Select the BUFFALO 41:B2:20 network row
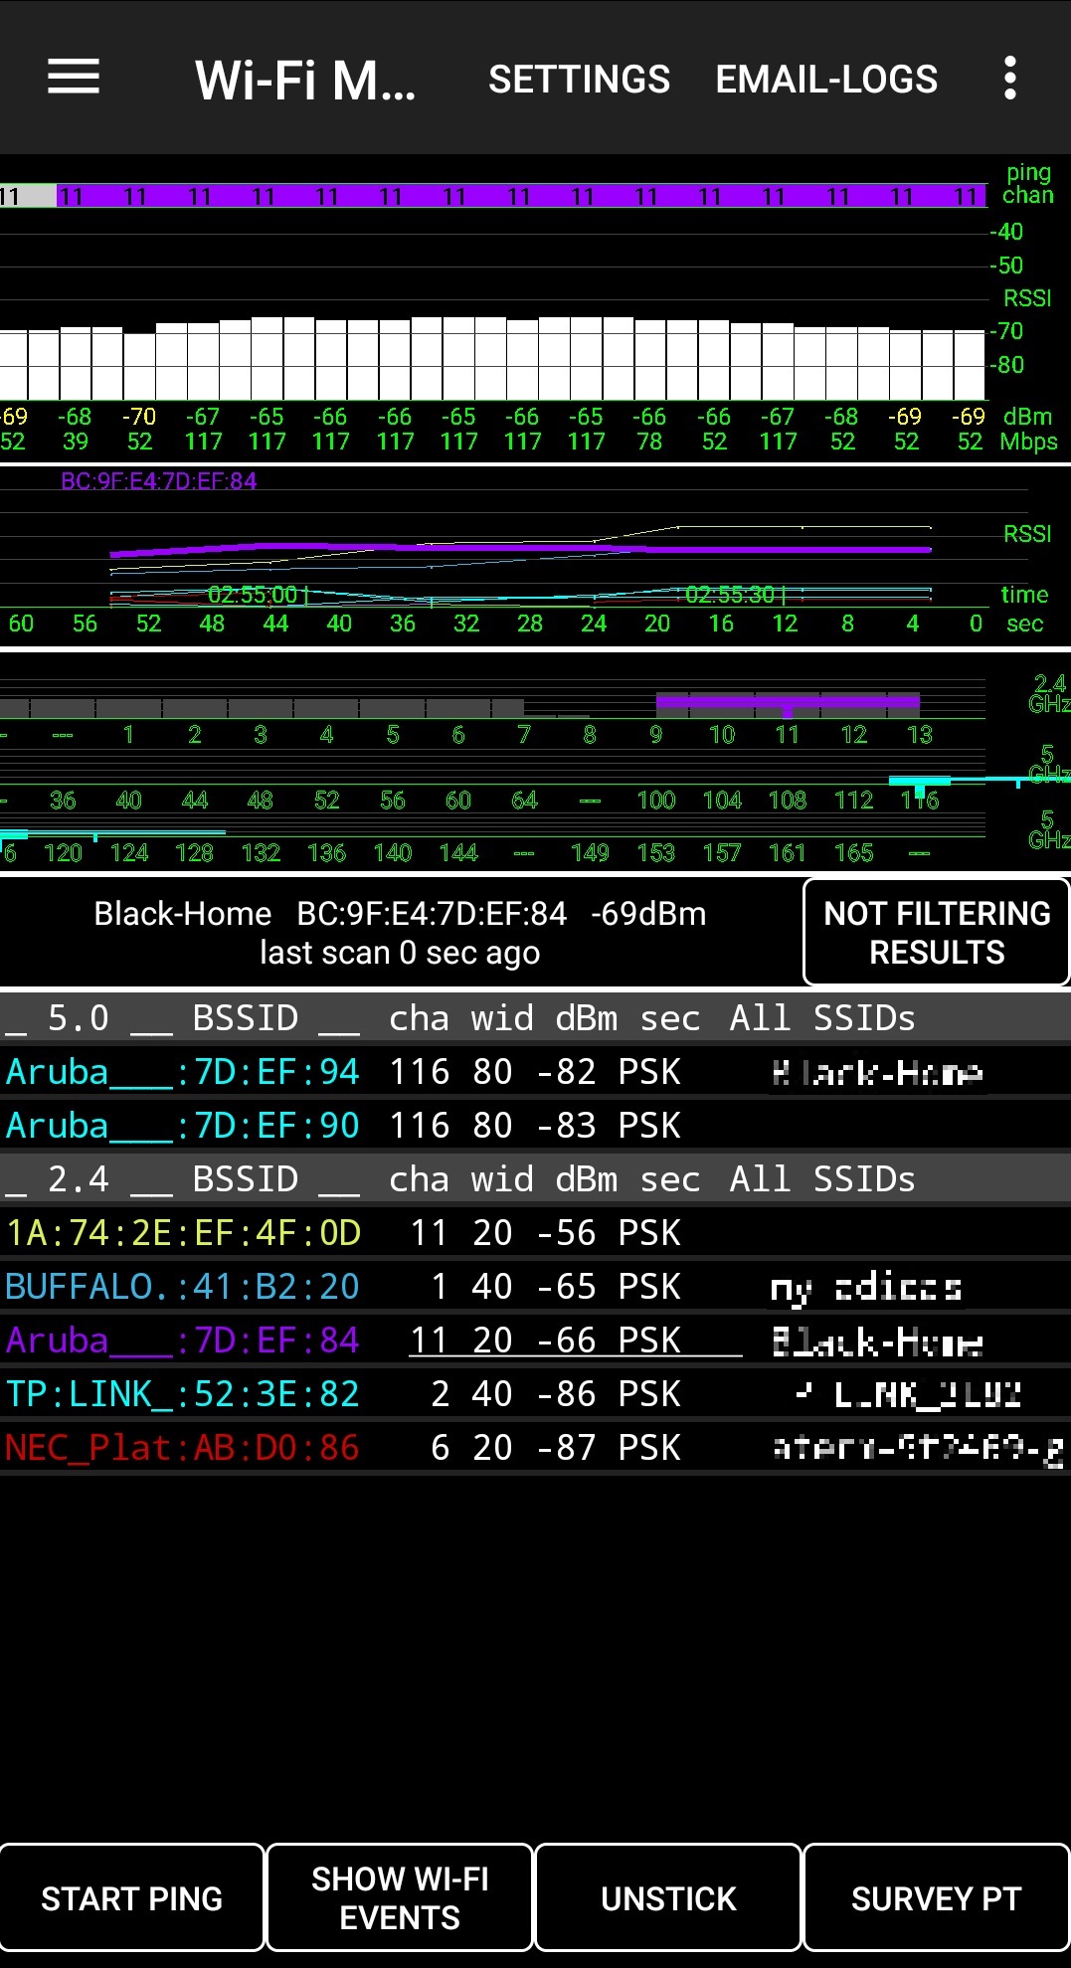This screenshot has height=1968, width=1071. pyautogui.click(x=535, y=1286)
